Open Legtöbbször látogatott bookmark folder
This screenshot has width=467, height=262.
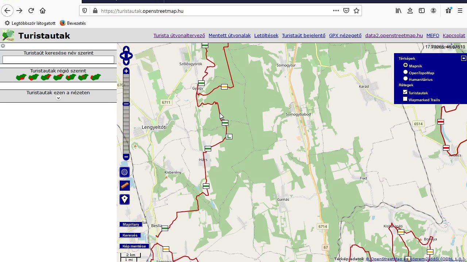coord(30,23)
